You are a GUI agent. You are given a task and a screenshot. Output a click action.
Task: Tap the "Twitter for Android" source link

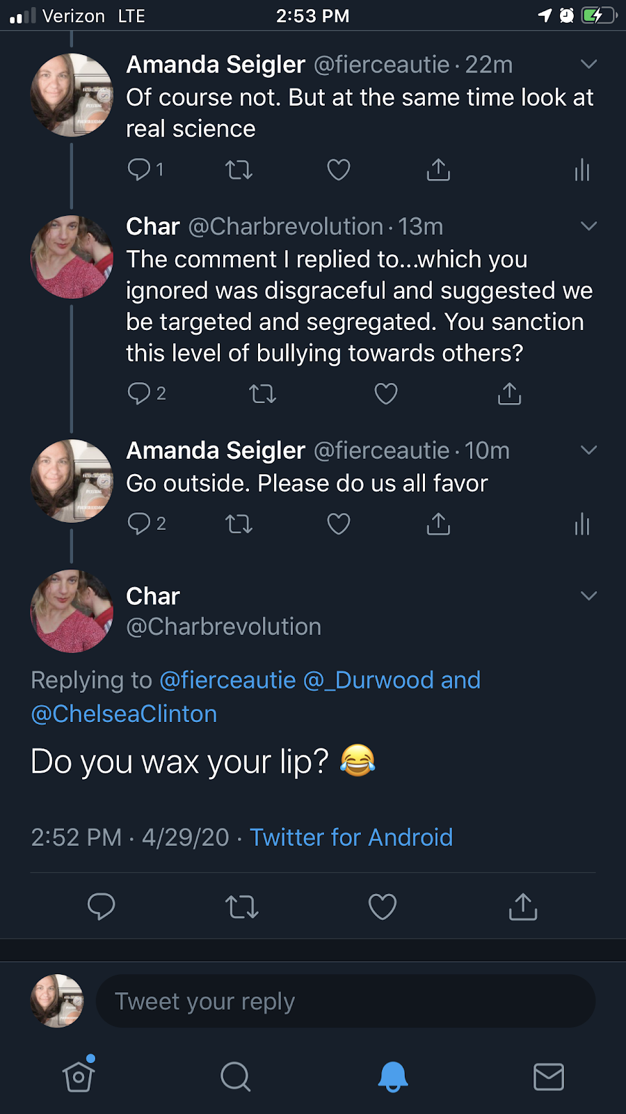(351, 837)
